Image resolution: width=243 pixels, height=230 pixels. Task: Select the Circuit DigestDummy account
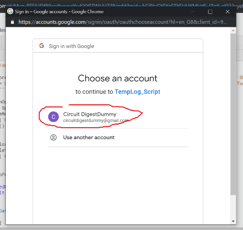point(118,117)
